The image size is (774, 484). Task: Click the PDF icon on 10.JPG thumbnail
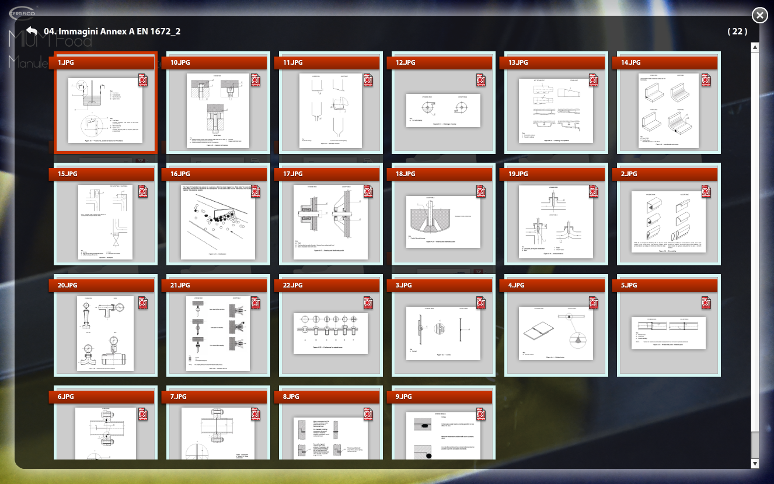(256, 80)
